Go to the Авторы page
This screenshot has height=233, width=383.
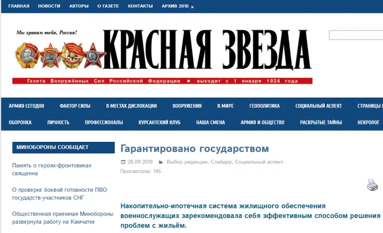79,6
